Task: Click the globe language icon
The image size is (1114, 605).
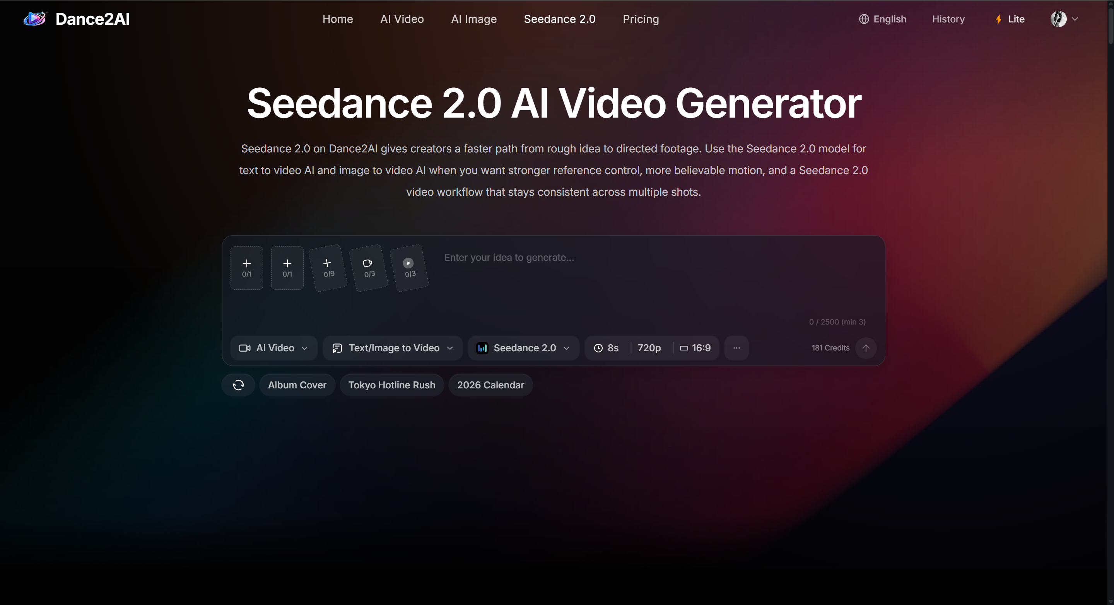Action: [x=864, y=19]
